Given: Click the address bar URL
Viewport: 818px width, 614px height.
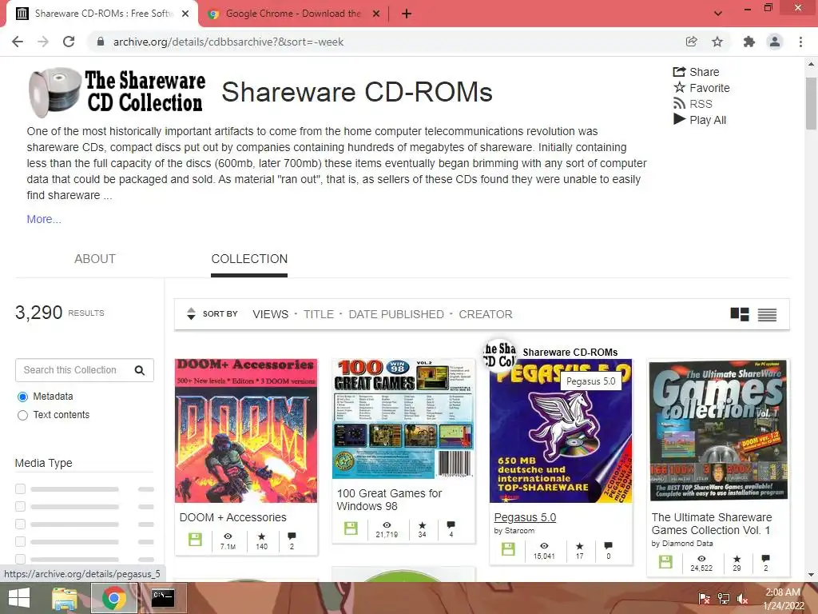Looking at the screenshot, I should coord(228,42).
